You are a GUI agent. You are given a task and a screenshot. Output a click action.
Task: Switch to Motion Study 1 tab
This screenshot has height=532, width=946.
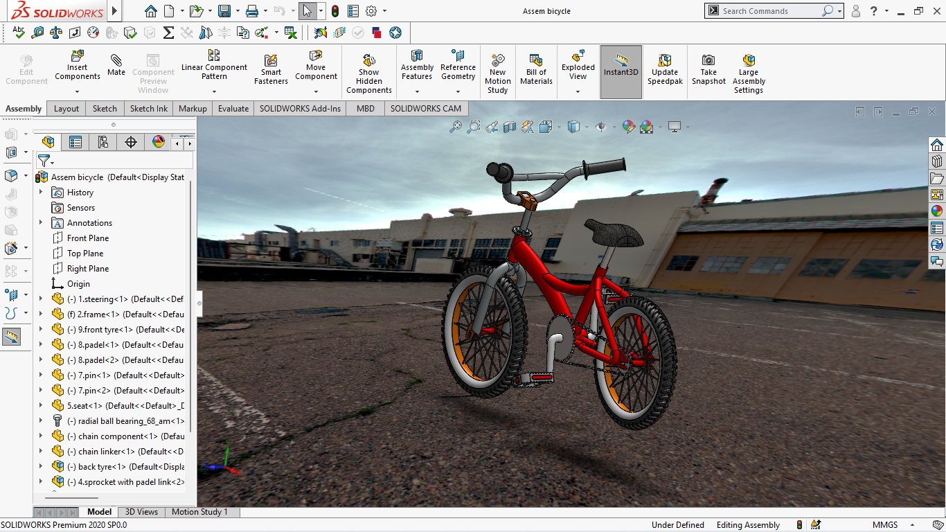[199, 512]
